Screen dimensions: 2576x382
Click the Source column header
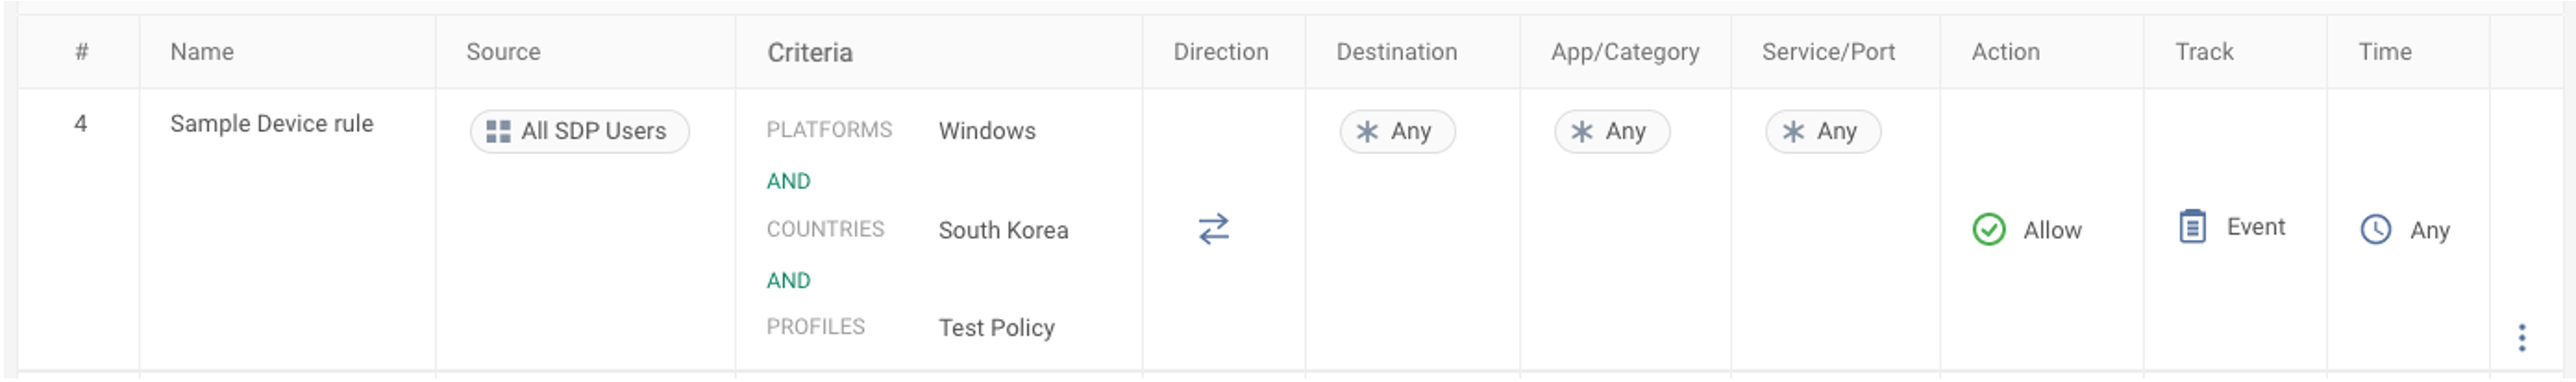point(503,52)
